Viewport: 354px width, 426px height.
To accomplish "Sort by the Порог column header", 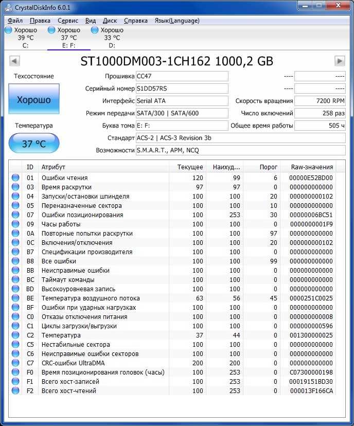I will 261,167.
